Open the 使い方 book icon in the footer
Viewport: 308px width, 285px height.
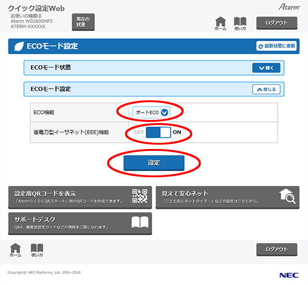[x=37, y=250]
